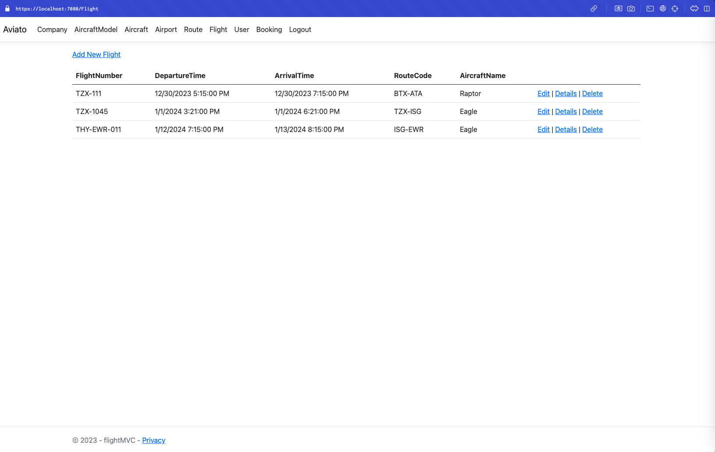Edit flight TZX-1045
715x452 pixels.
pos(544,111)
